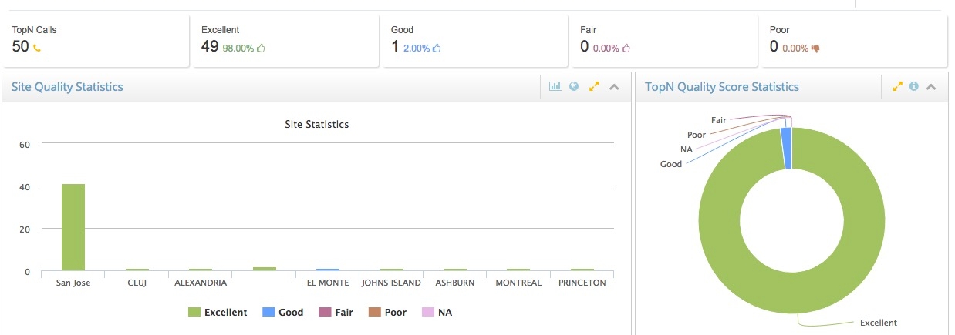Click the ALEXANDRIA axis label

click(201, 283)
